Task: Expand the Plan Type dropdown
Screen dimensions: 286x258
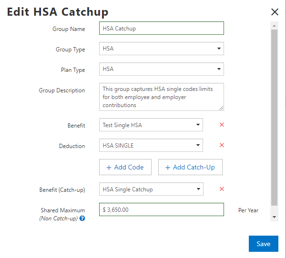Action: pos(162,69)
